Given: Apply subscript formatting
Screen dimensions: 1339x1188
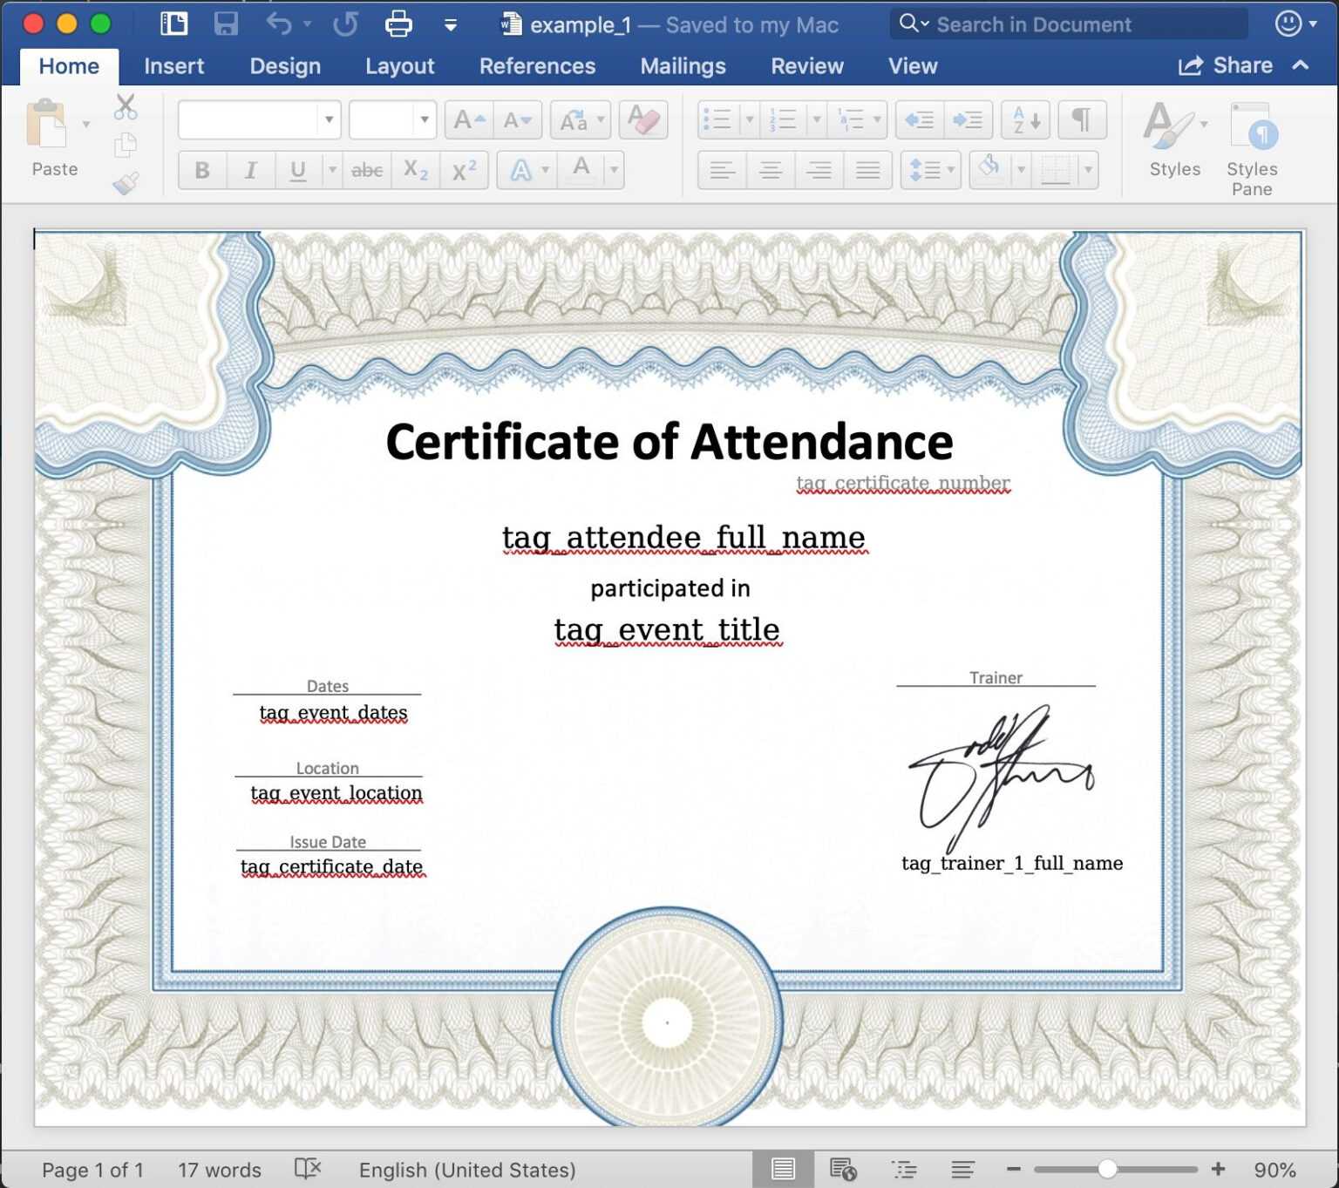Looking at the screenshot, I should coord(416,170).
